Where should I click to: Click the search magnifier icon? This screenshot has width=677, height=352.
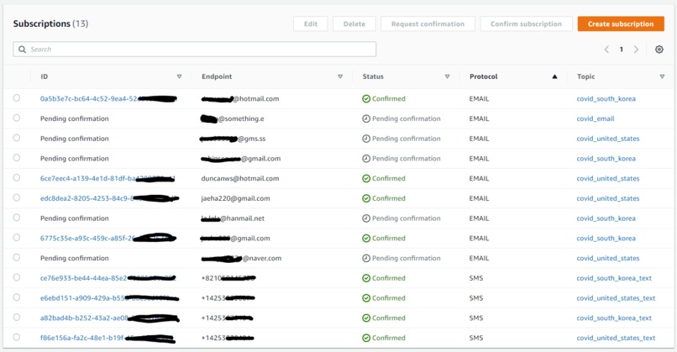click(x=23, y=50)
